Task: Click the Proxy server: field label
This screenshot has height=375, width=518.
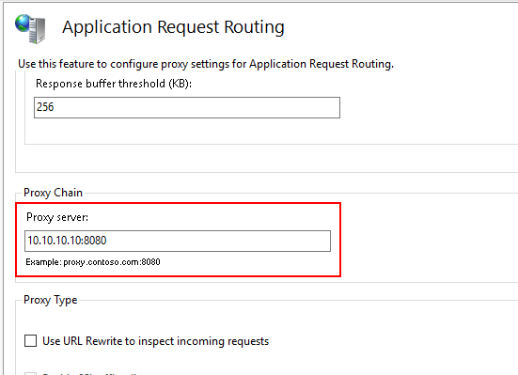Action: 57,217
